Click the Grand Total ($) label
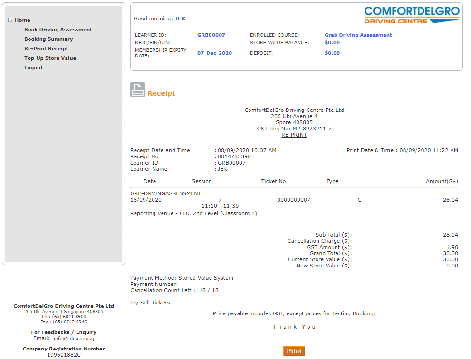Viewport: 471px width, 359px height. (331, 254)
